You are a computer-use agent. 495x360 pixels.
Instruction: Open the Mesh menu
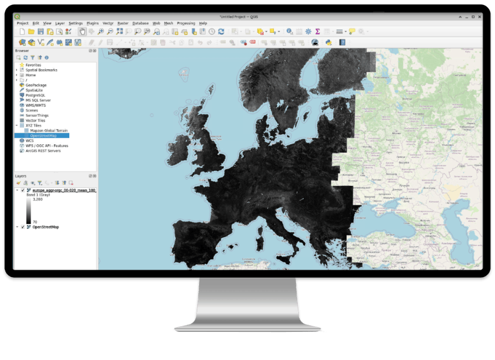168,23
